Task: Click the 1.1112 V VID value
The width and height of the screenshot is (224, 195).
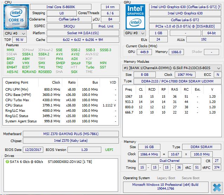Action: click(109, 105)
